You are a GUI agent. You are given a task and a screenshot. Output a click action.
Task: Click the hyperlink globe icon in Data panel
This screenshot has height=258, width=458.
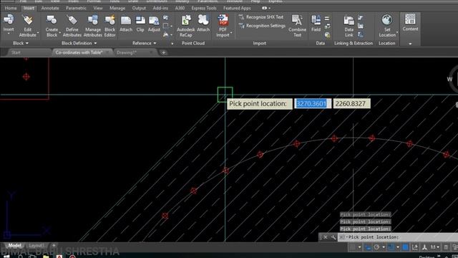tap(328, 35)
